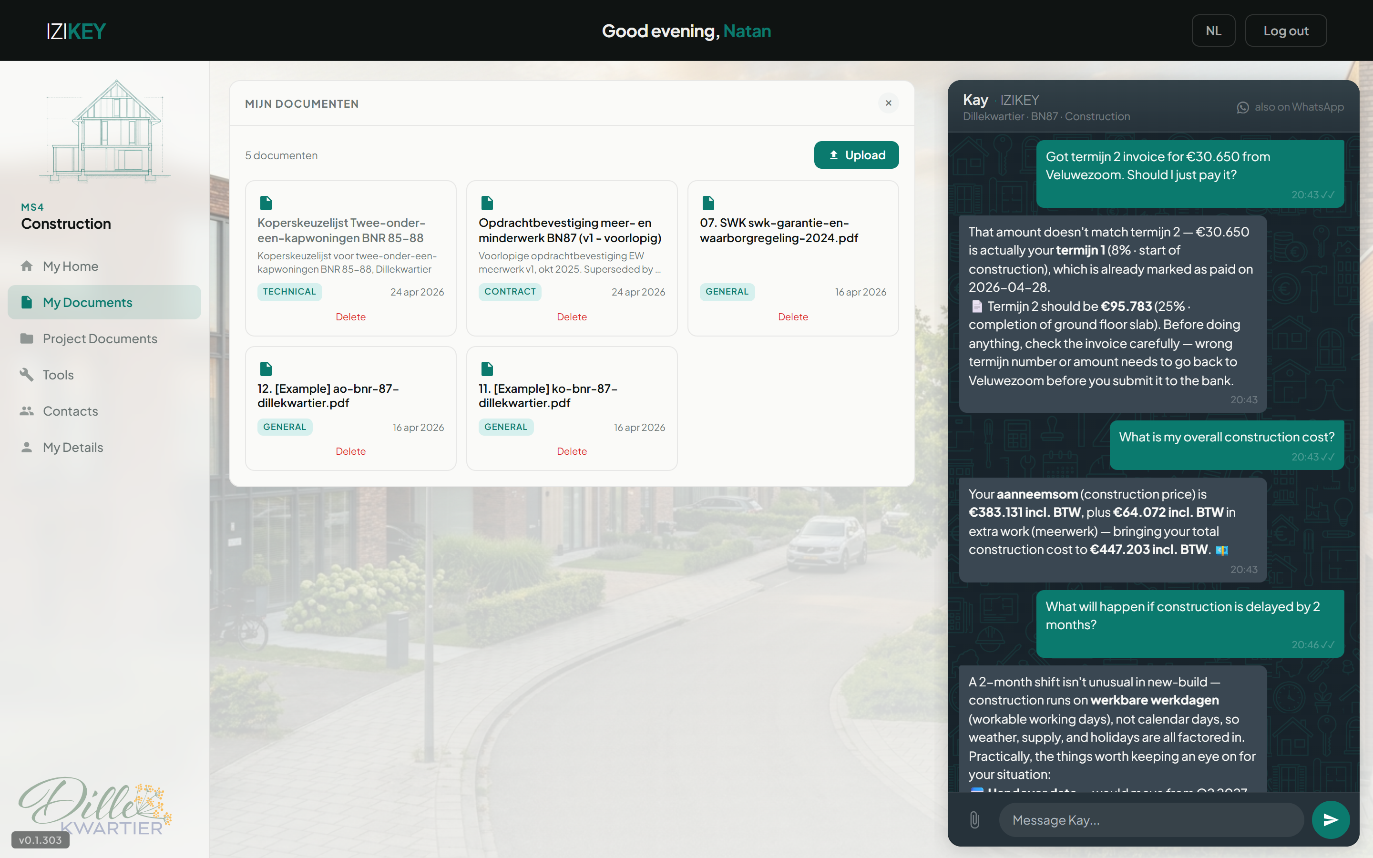Open My Details in the sidebar
Screen dimensions: 1373x858
104,447
